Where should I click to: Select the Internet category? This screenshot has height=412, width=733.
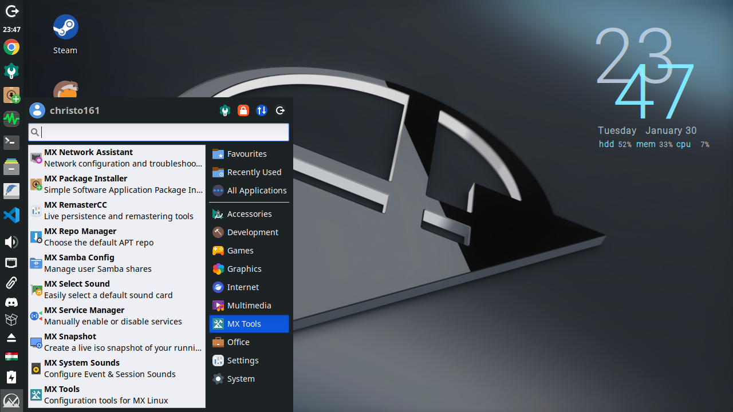249,287
